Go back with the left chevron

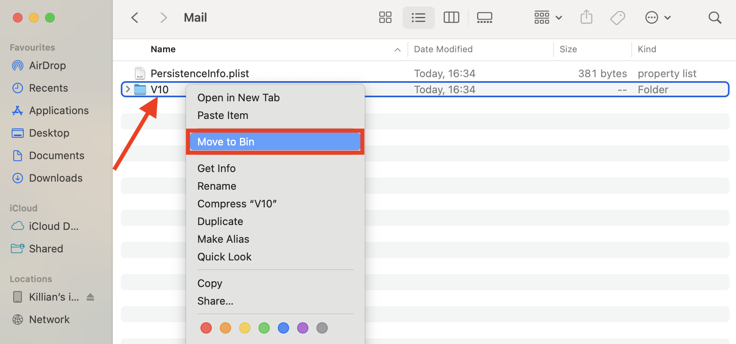[x=135, y=18]
